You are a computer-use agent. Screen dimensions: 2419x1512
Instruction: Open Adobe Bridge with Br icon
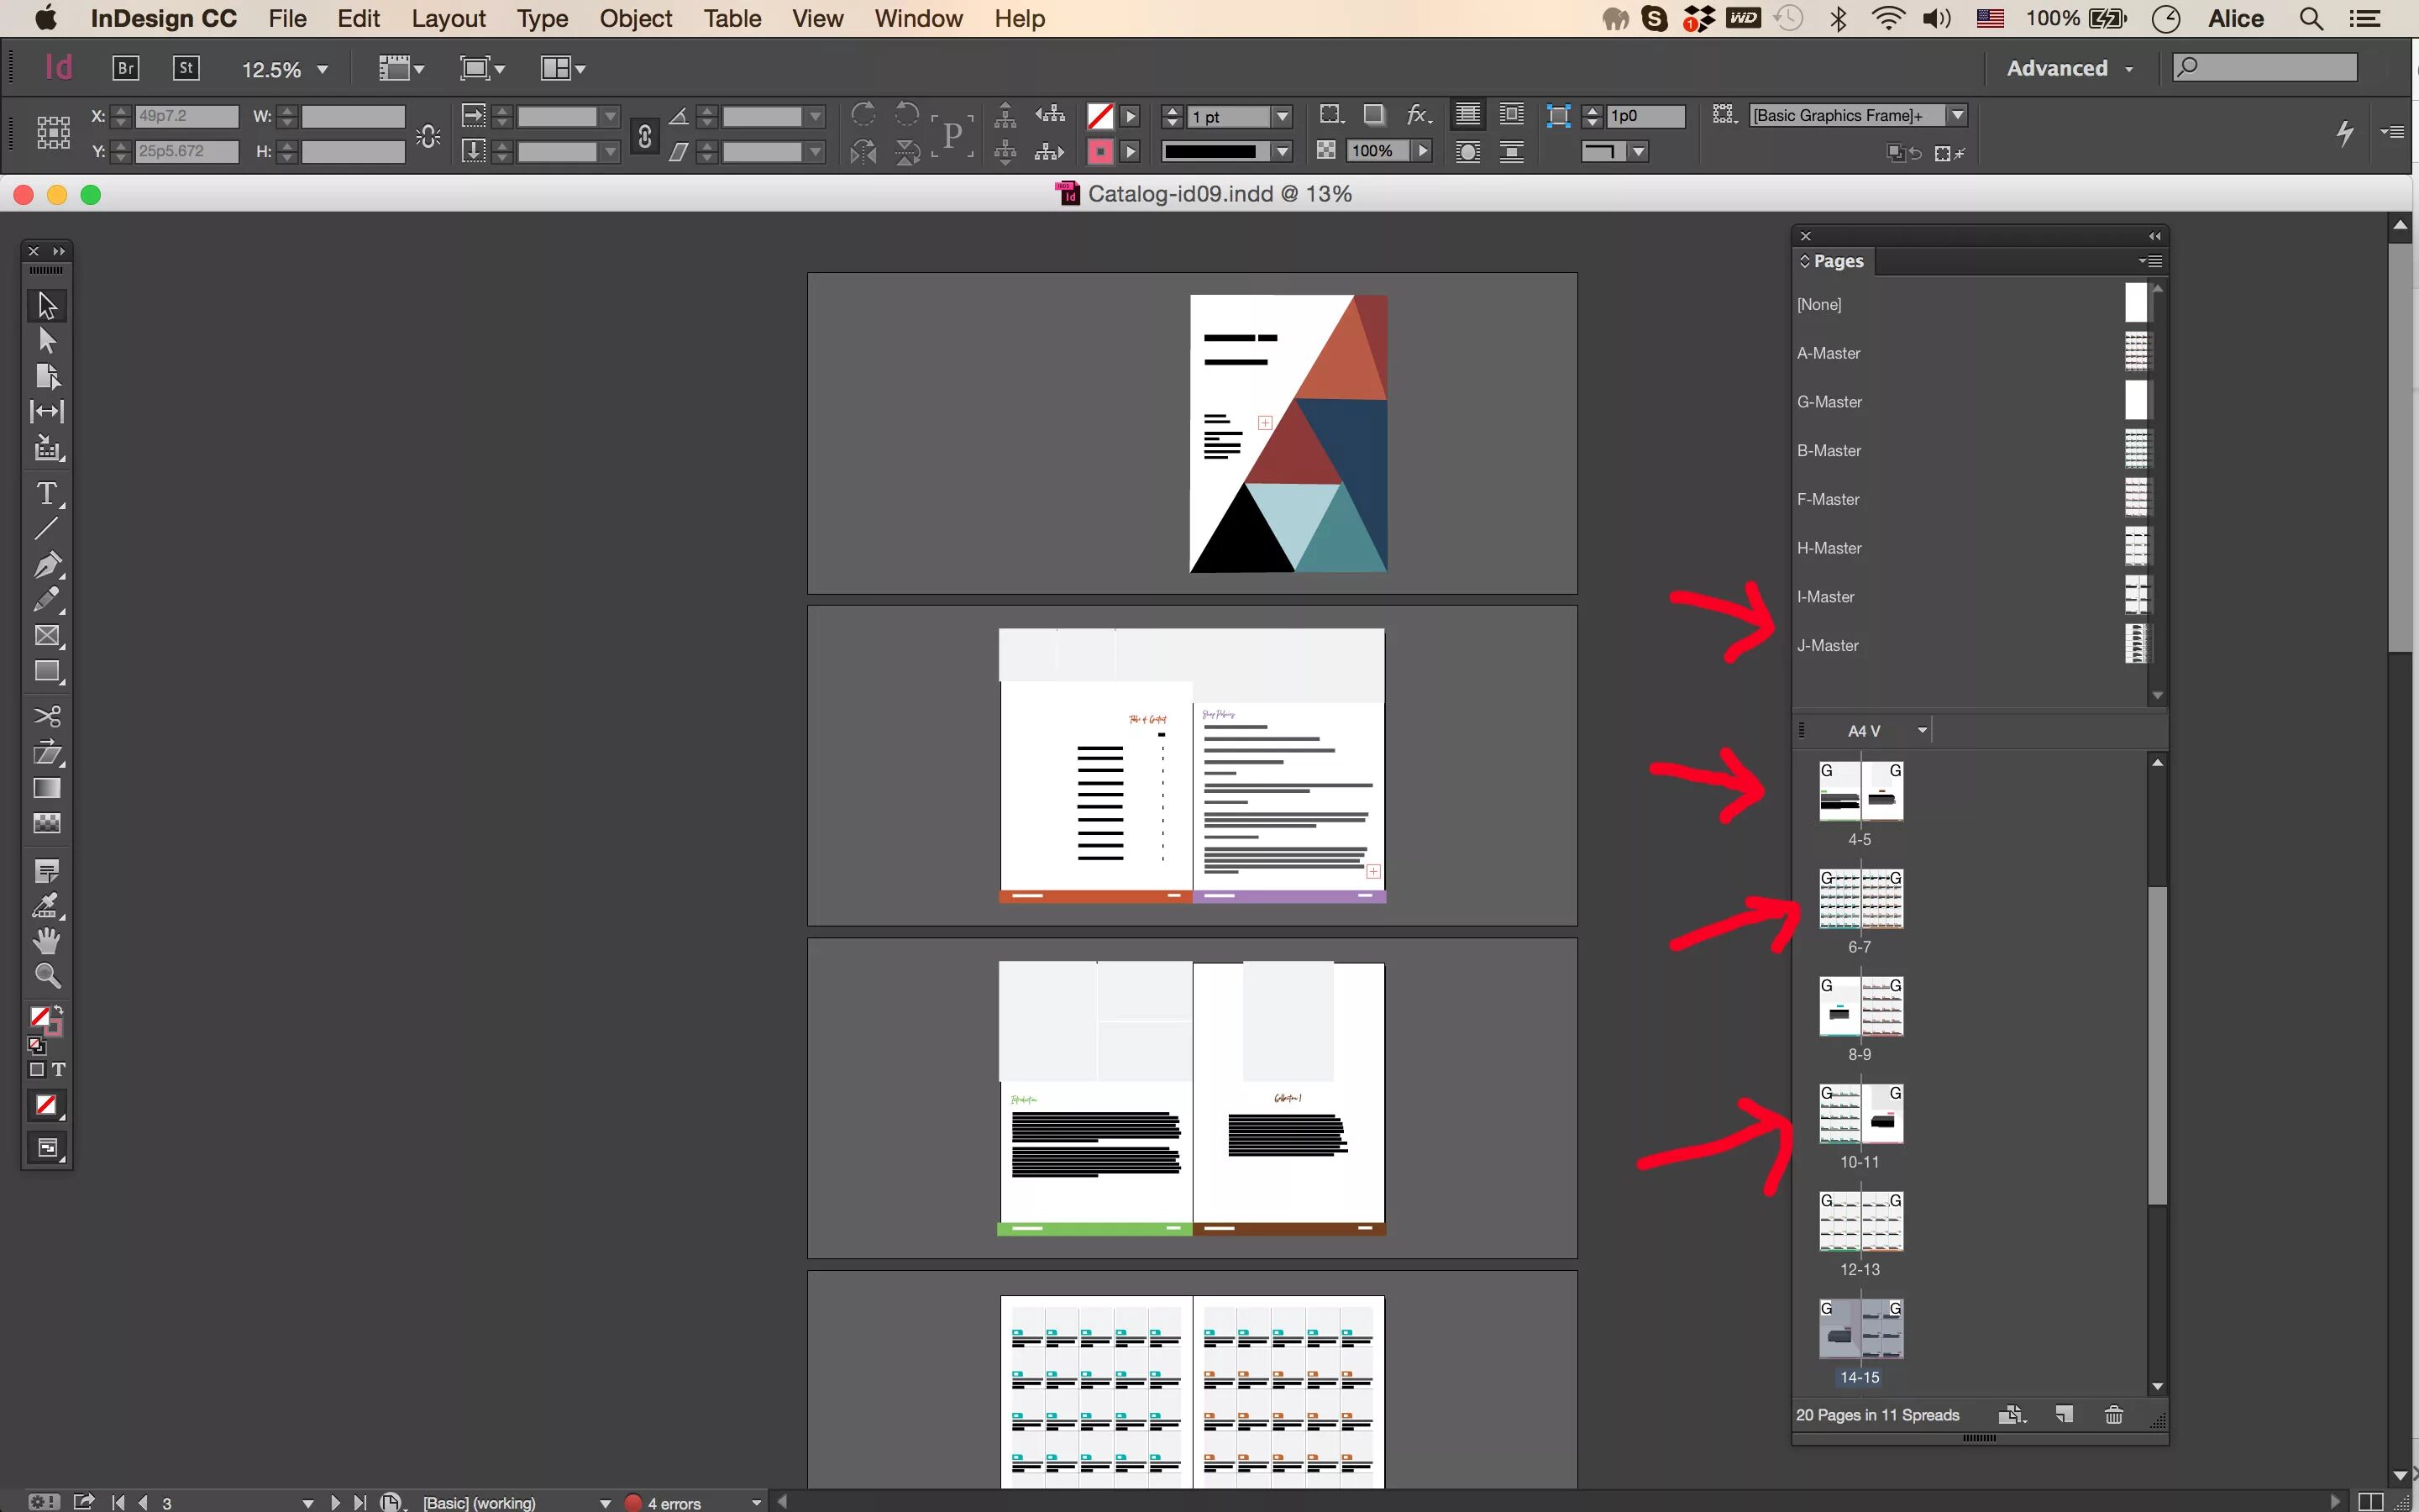(125, 68)
